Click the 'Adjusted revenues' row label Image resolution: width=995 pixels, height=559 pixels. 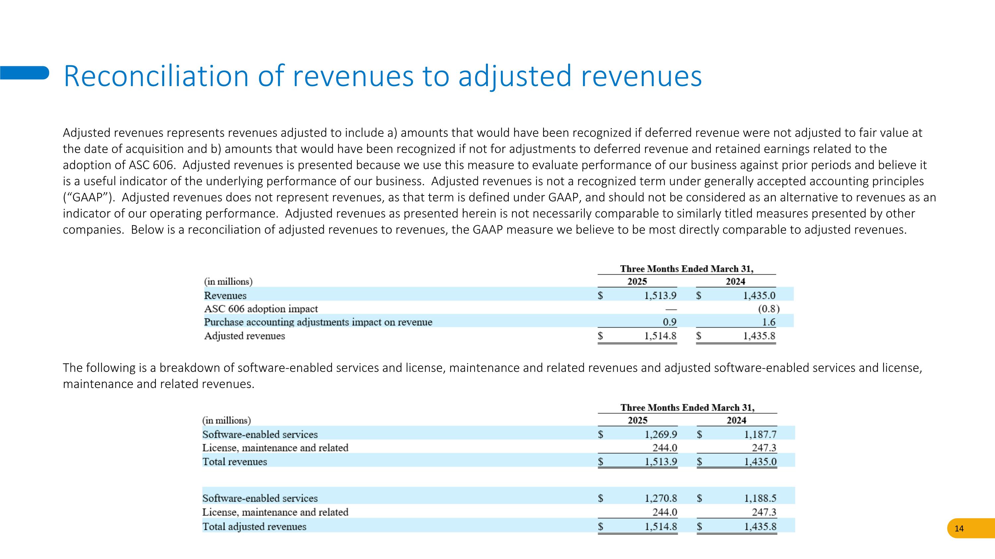point(244,336)
